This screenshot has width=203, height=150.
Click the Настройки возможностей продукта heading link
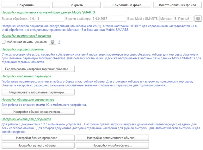click(x=26, y=36)
